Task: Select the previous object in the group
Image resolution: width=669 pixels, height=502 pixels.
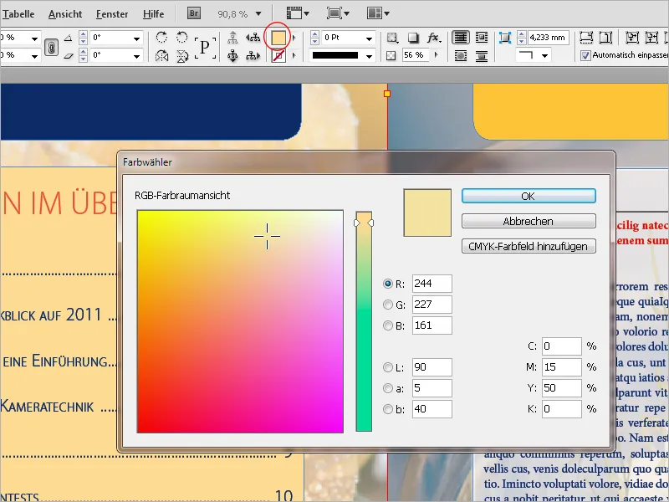Action: [x=253, y=38]
